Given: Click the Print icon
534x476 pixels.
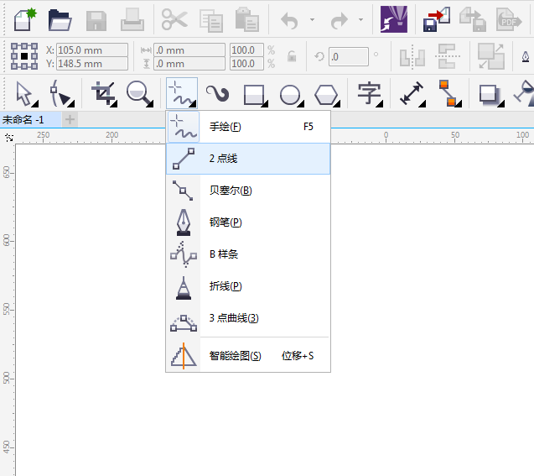Looking at the screenshot, I should 132,20.
